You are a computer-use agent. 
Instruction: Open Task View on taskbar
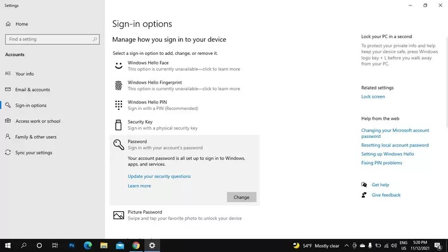click(55, 245)
